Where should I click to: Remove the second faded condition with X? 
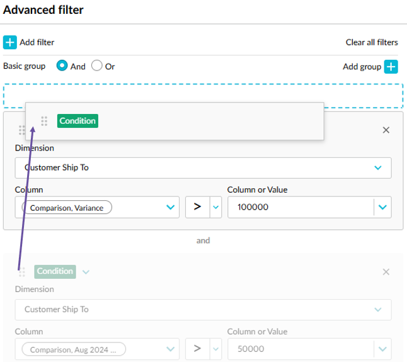click(x=386, y=272)
